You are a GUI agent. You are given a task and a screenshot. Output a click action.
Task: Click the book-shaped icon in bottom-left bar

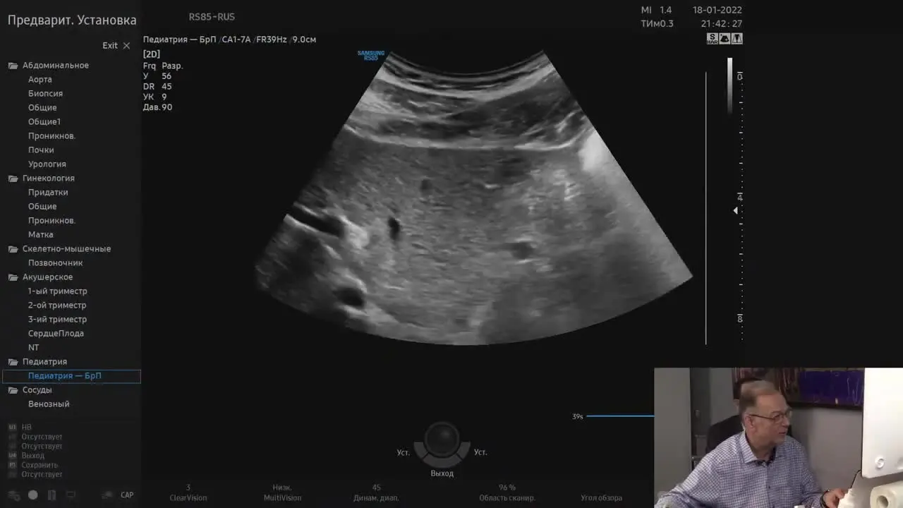click(x=51, y=495)
